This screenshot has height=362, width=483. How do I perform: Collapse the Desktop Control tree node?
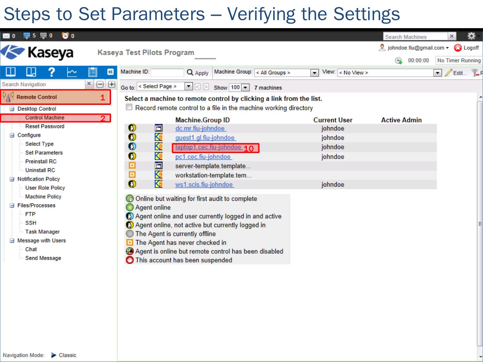pos(12,109)
